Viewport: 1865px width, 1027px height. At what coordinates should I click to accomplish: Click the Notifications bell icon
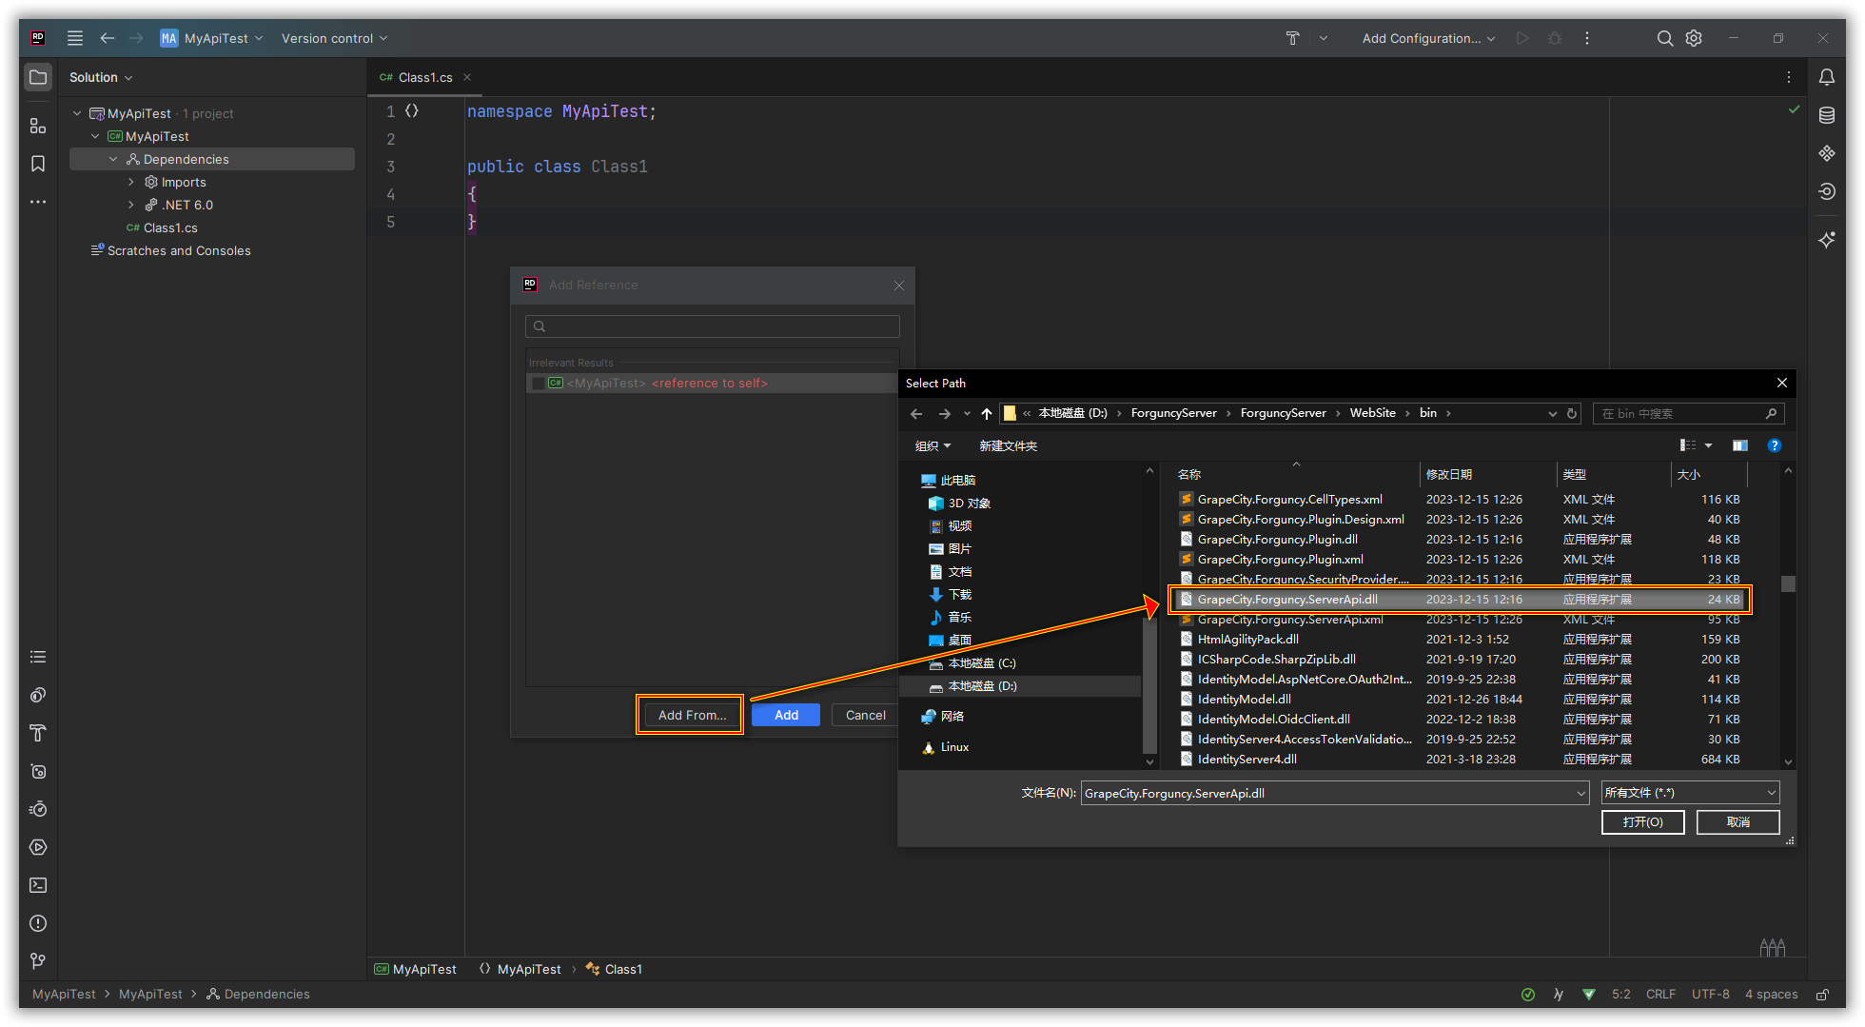[x=1826, y=77]
